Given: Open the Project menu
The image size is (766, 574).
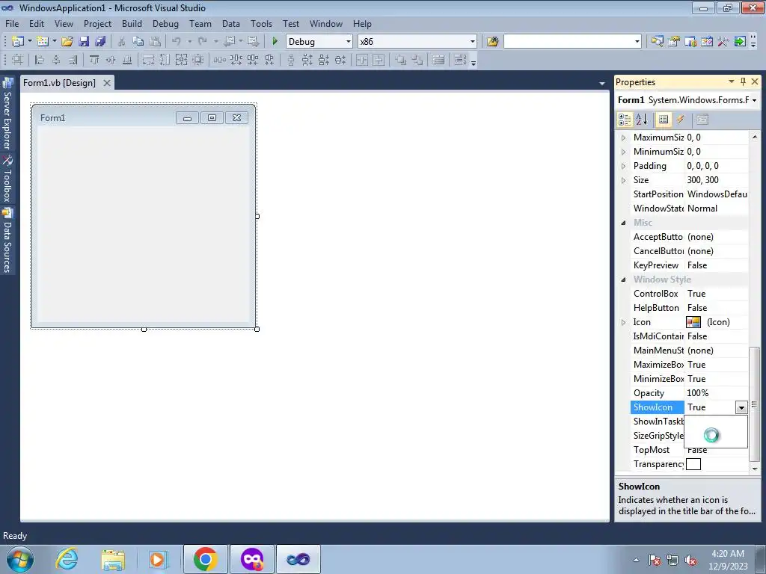Looking at the screenshot, I should pos(97,23).
